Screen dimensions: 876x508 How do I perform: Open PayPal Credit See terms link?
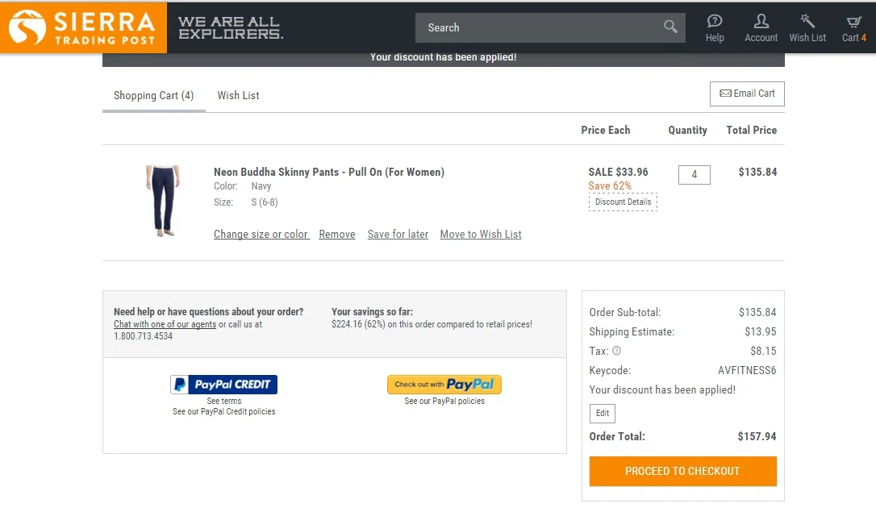pyautogui.click(x=224, y=401)
